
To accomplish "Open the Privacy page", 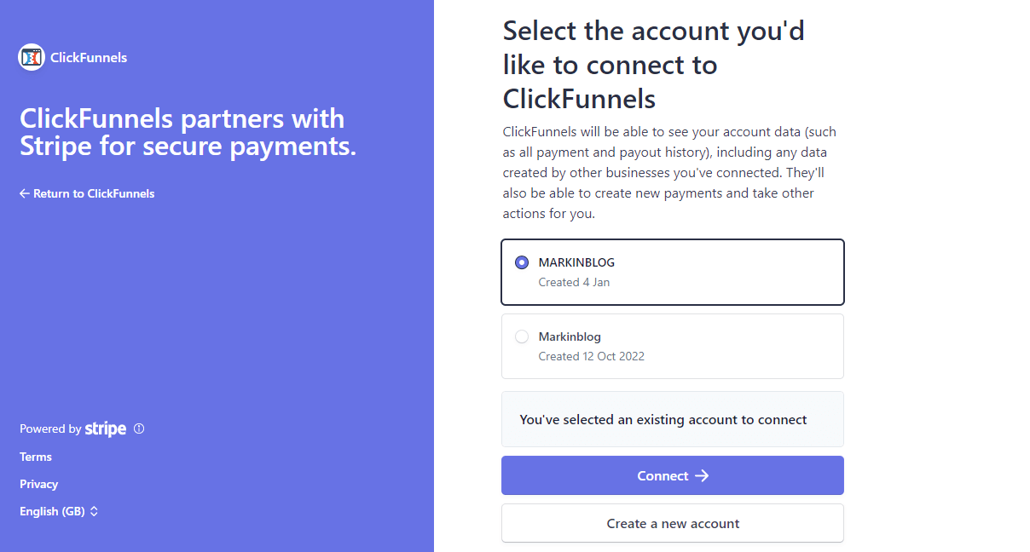I will 38,484.
